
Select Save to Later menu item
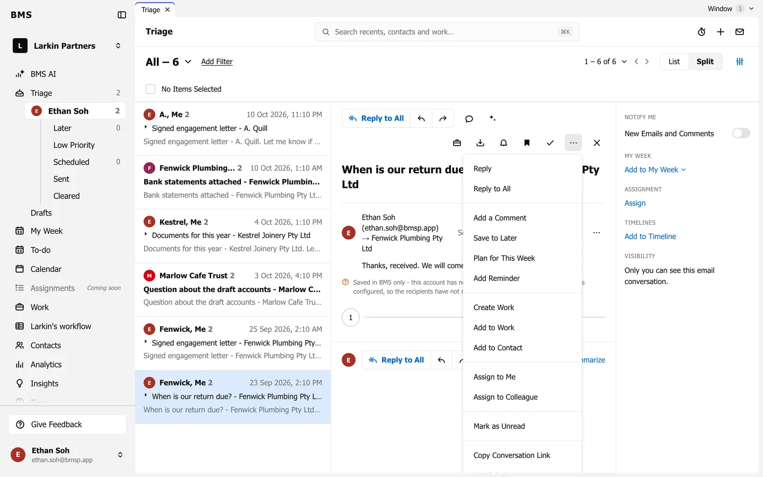[x=522, y=238]
